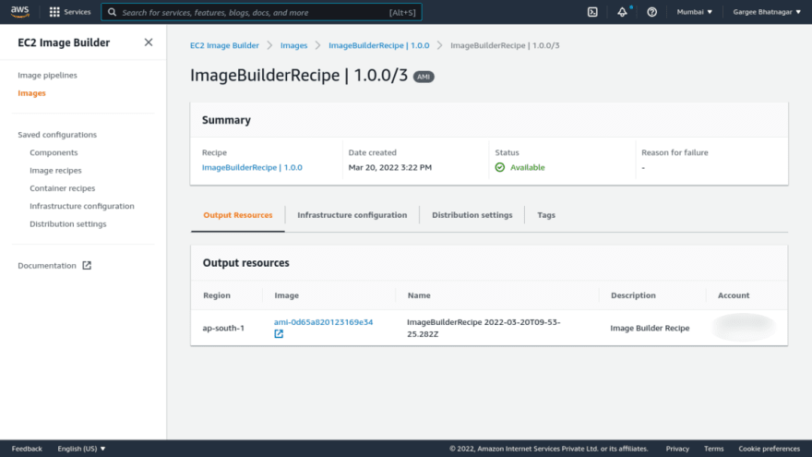Viewport: 812px width, 457px height.
Task: Click the green Available status check icon
Action: coord(500,167)
